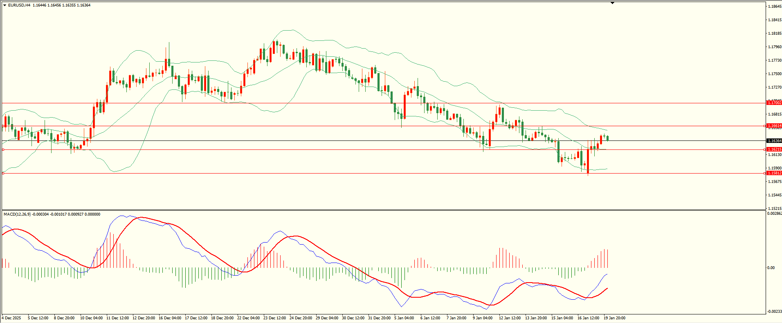Select the 1.16215 red price level tag

(774, 149)
